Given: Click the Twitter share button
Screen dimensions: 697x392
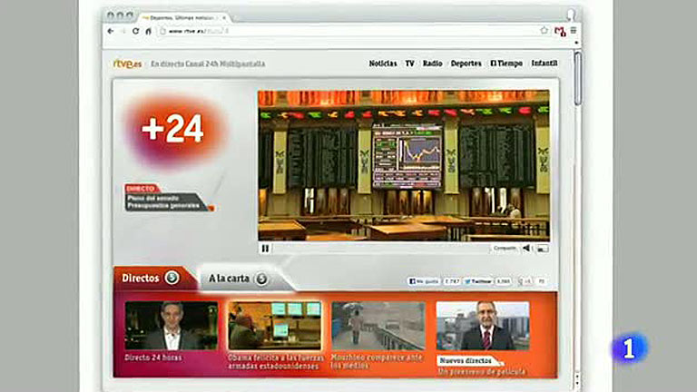Looking at the screenshot, I should (478, 281).
